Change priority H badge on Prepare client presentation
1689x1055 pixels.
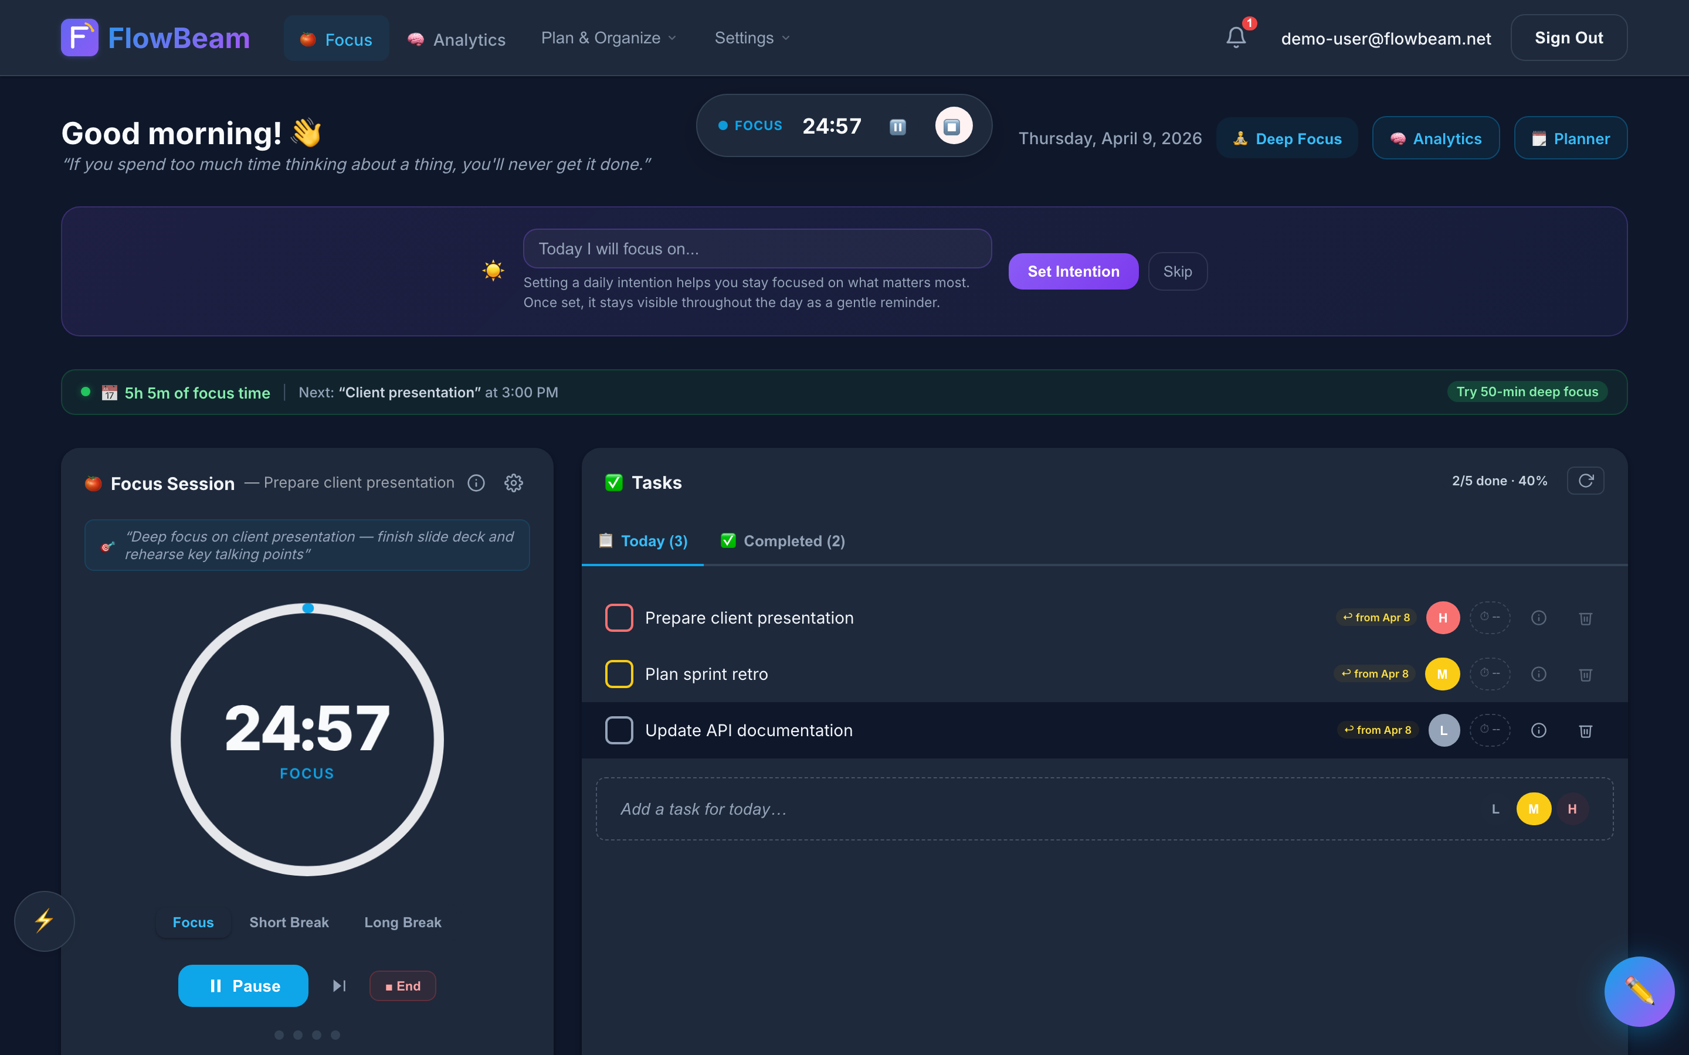point(1443,618)
